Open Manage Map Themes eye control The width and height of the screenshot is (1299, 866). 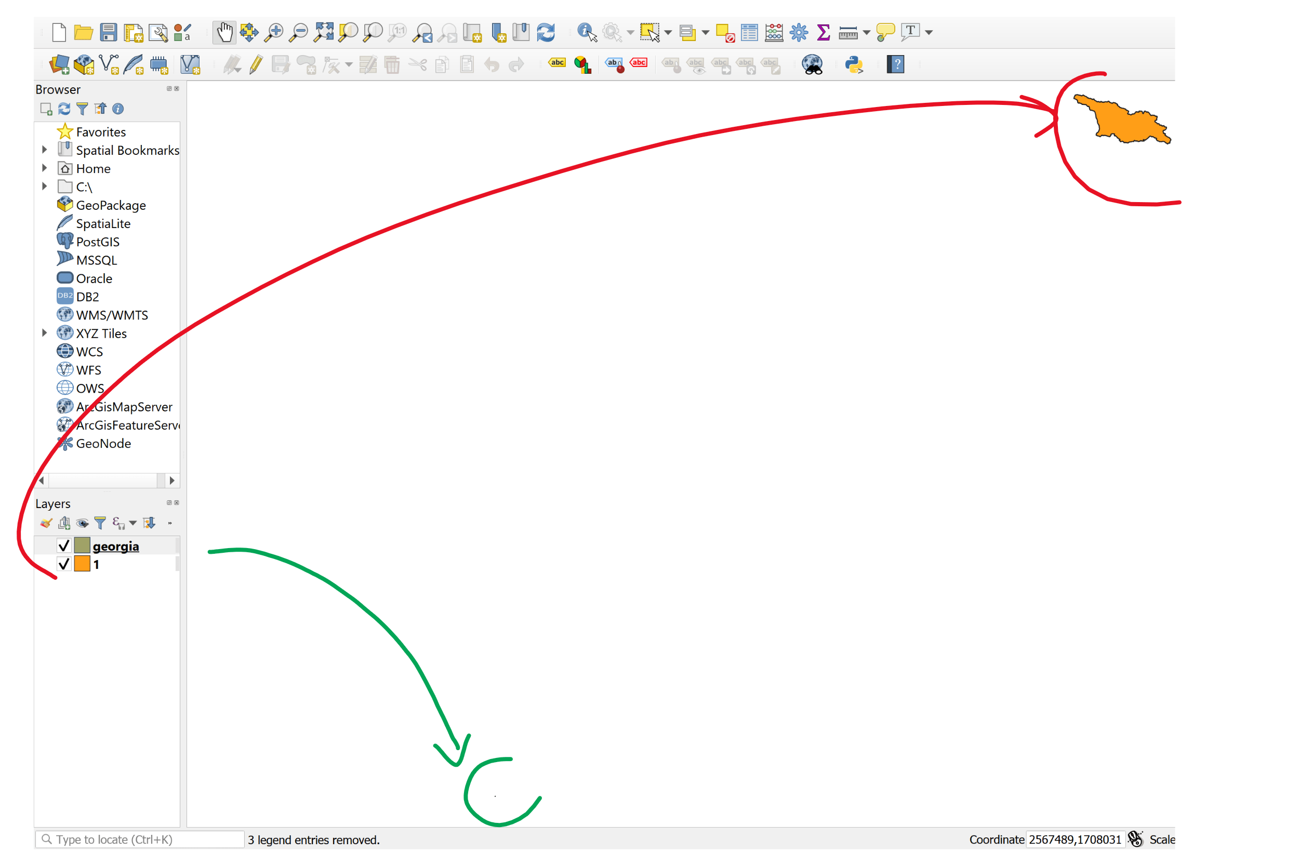82,523
